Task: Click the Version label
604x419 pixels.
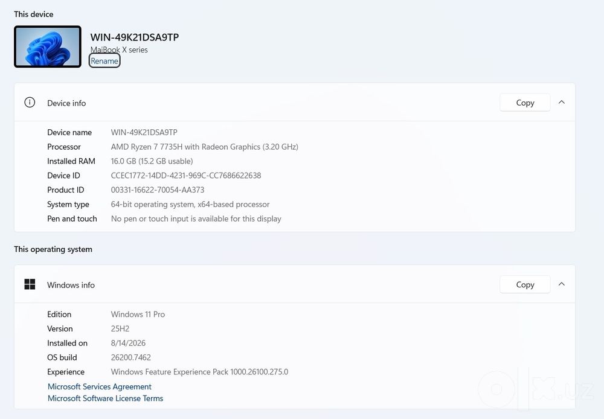Action: (60, 328)
